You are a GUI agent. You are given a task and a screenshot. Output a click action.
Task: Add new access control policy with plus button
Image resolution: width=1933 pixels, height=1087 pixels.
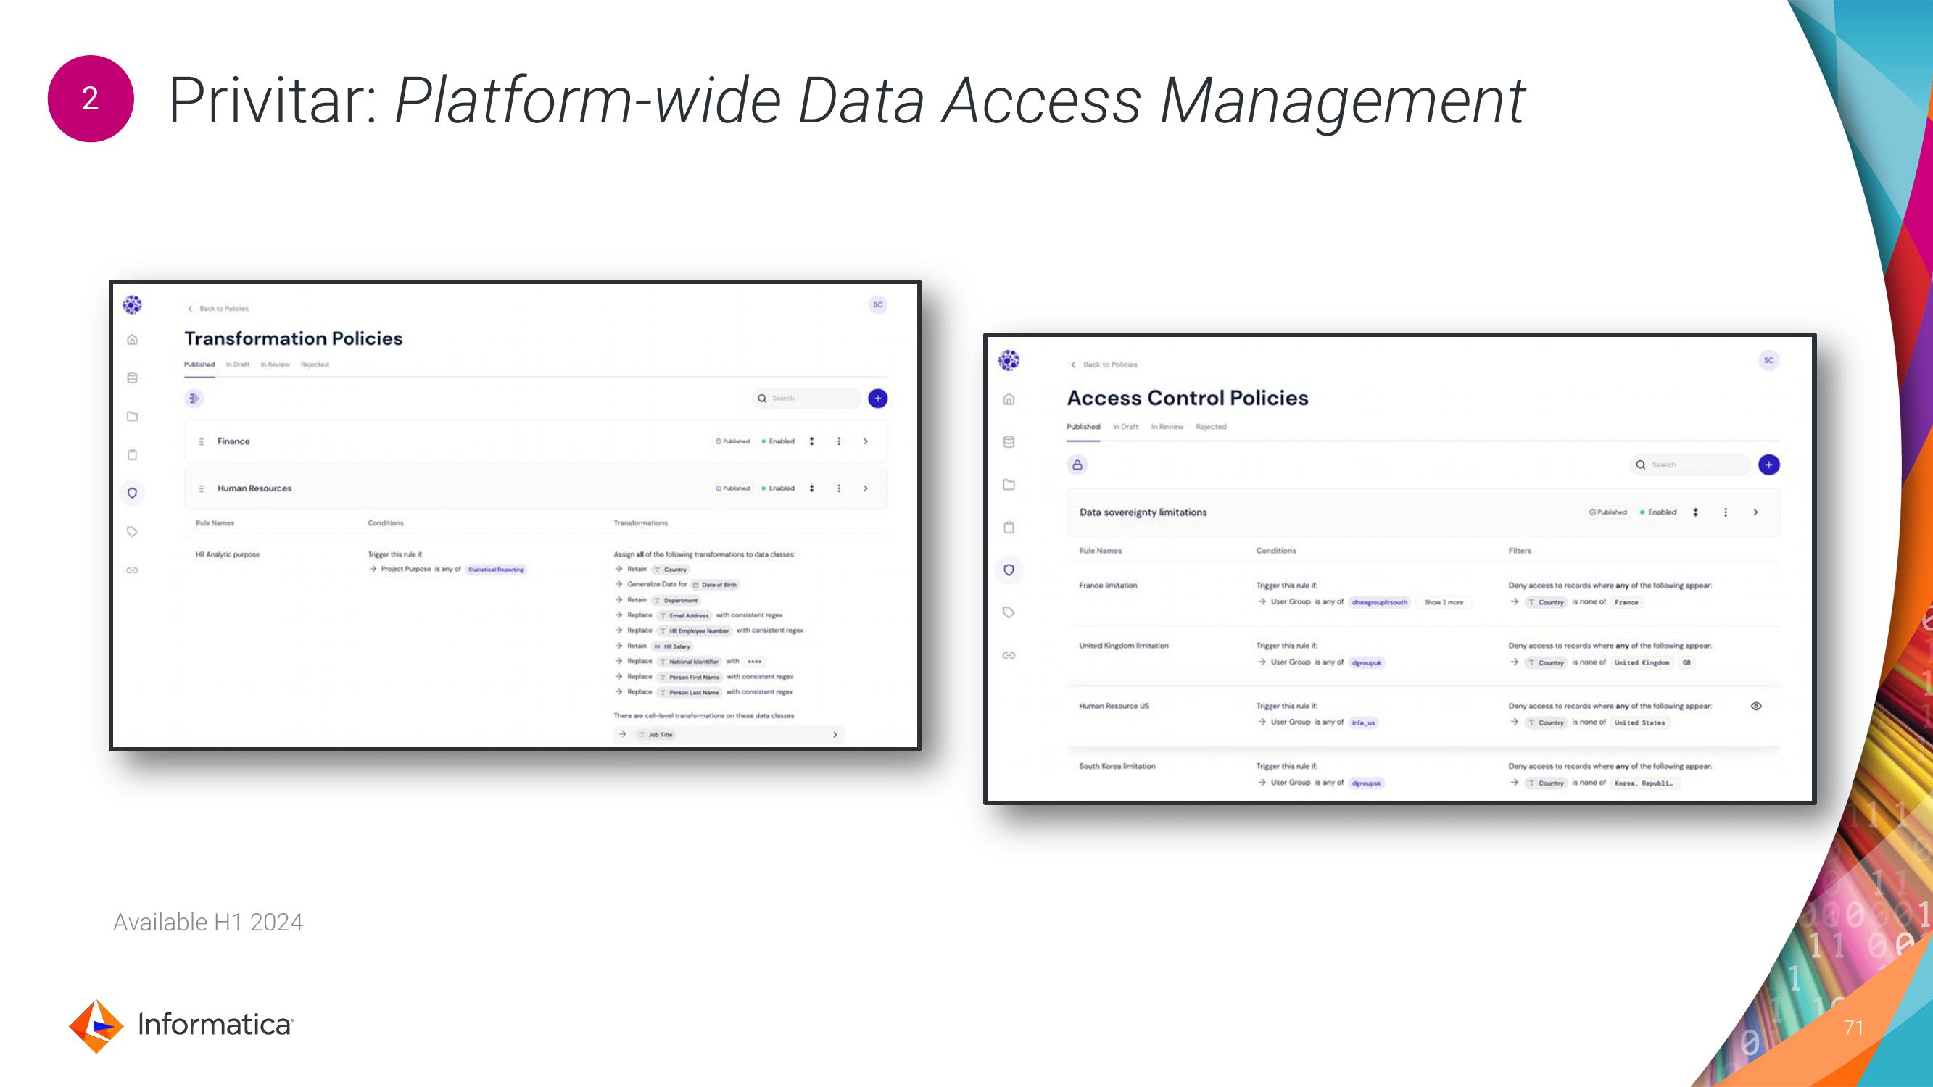[x=1768, y=465]
